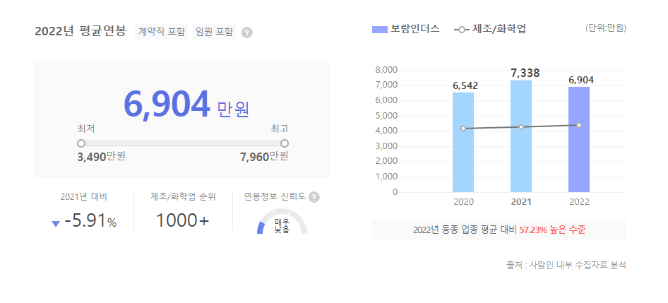Click the 2020 x-axis label
The image size is (668, 303).
[463, 202]
